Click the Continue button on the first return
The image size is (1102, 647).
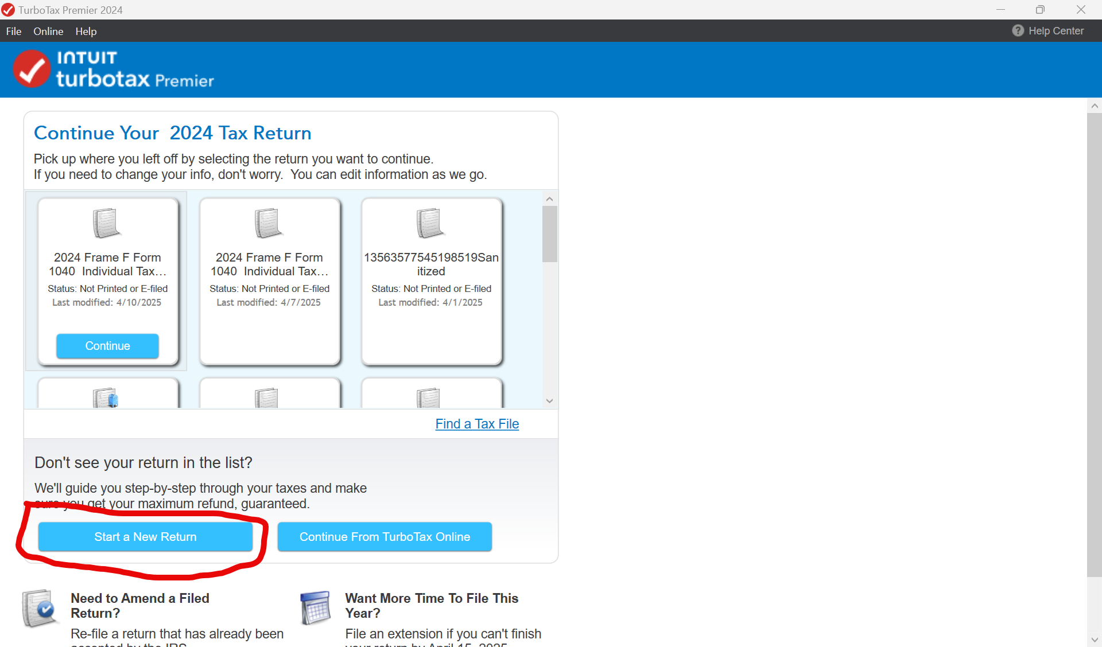click(107, 346)
